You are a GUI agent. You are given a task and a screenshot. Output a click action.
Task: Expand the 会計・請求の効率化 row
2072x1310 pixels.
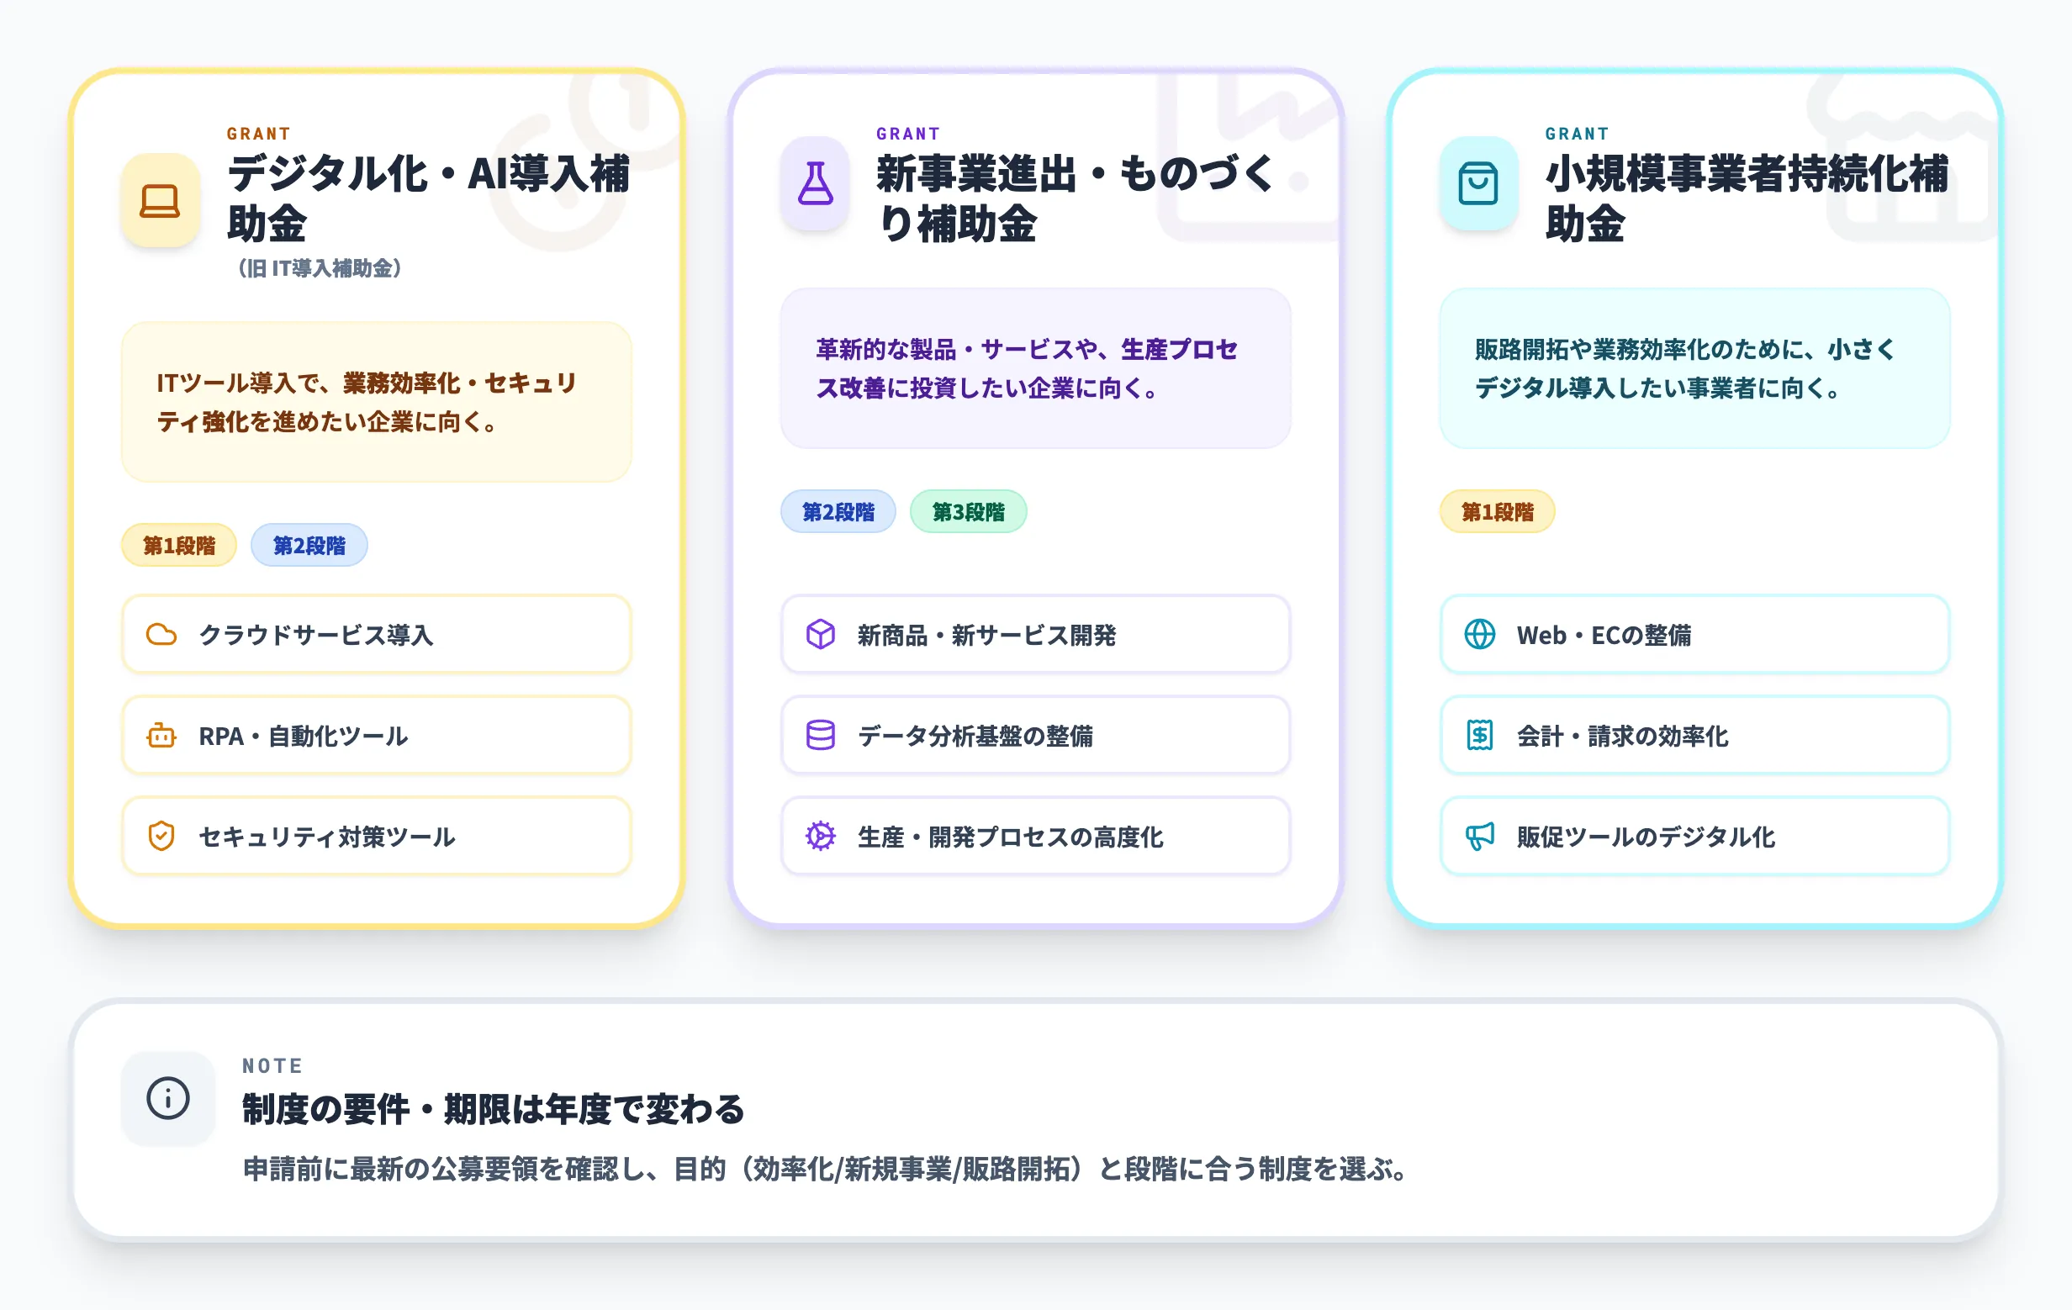(1694, 737)
